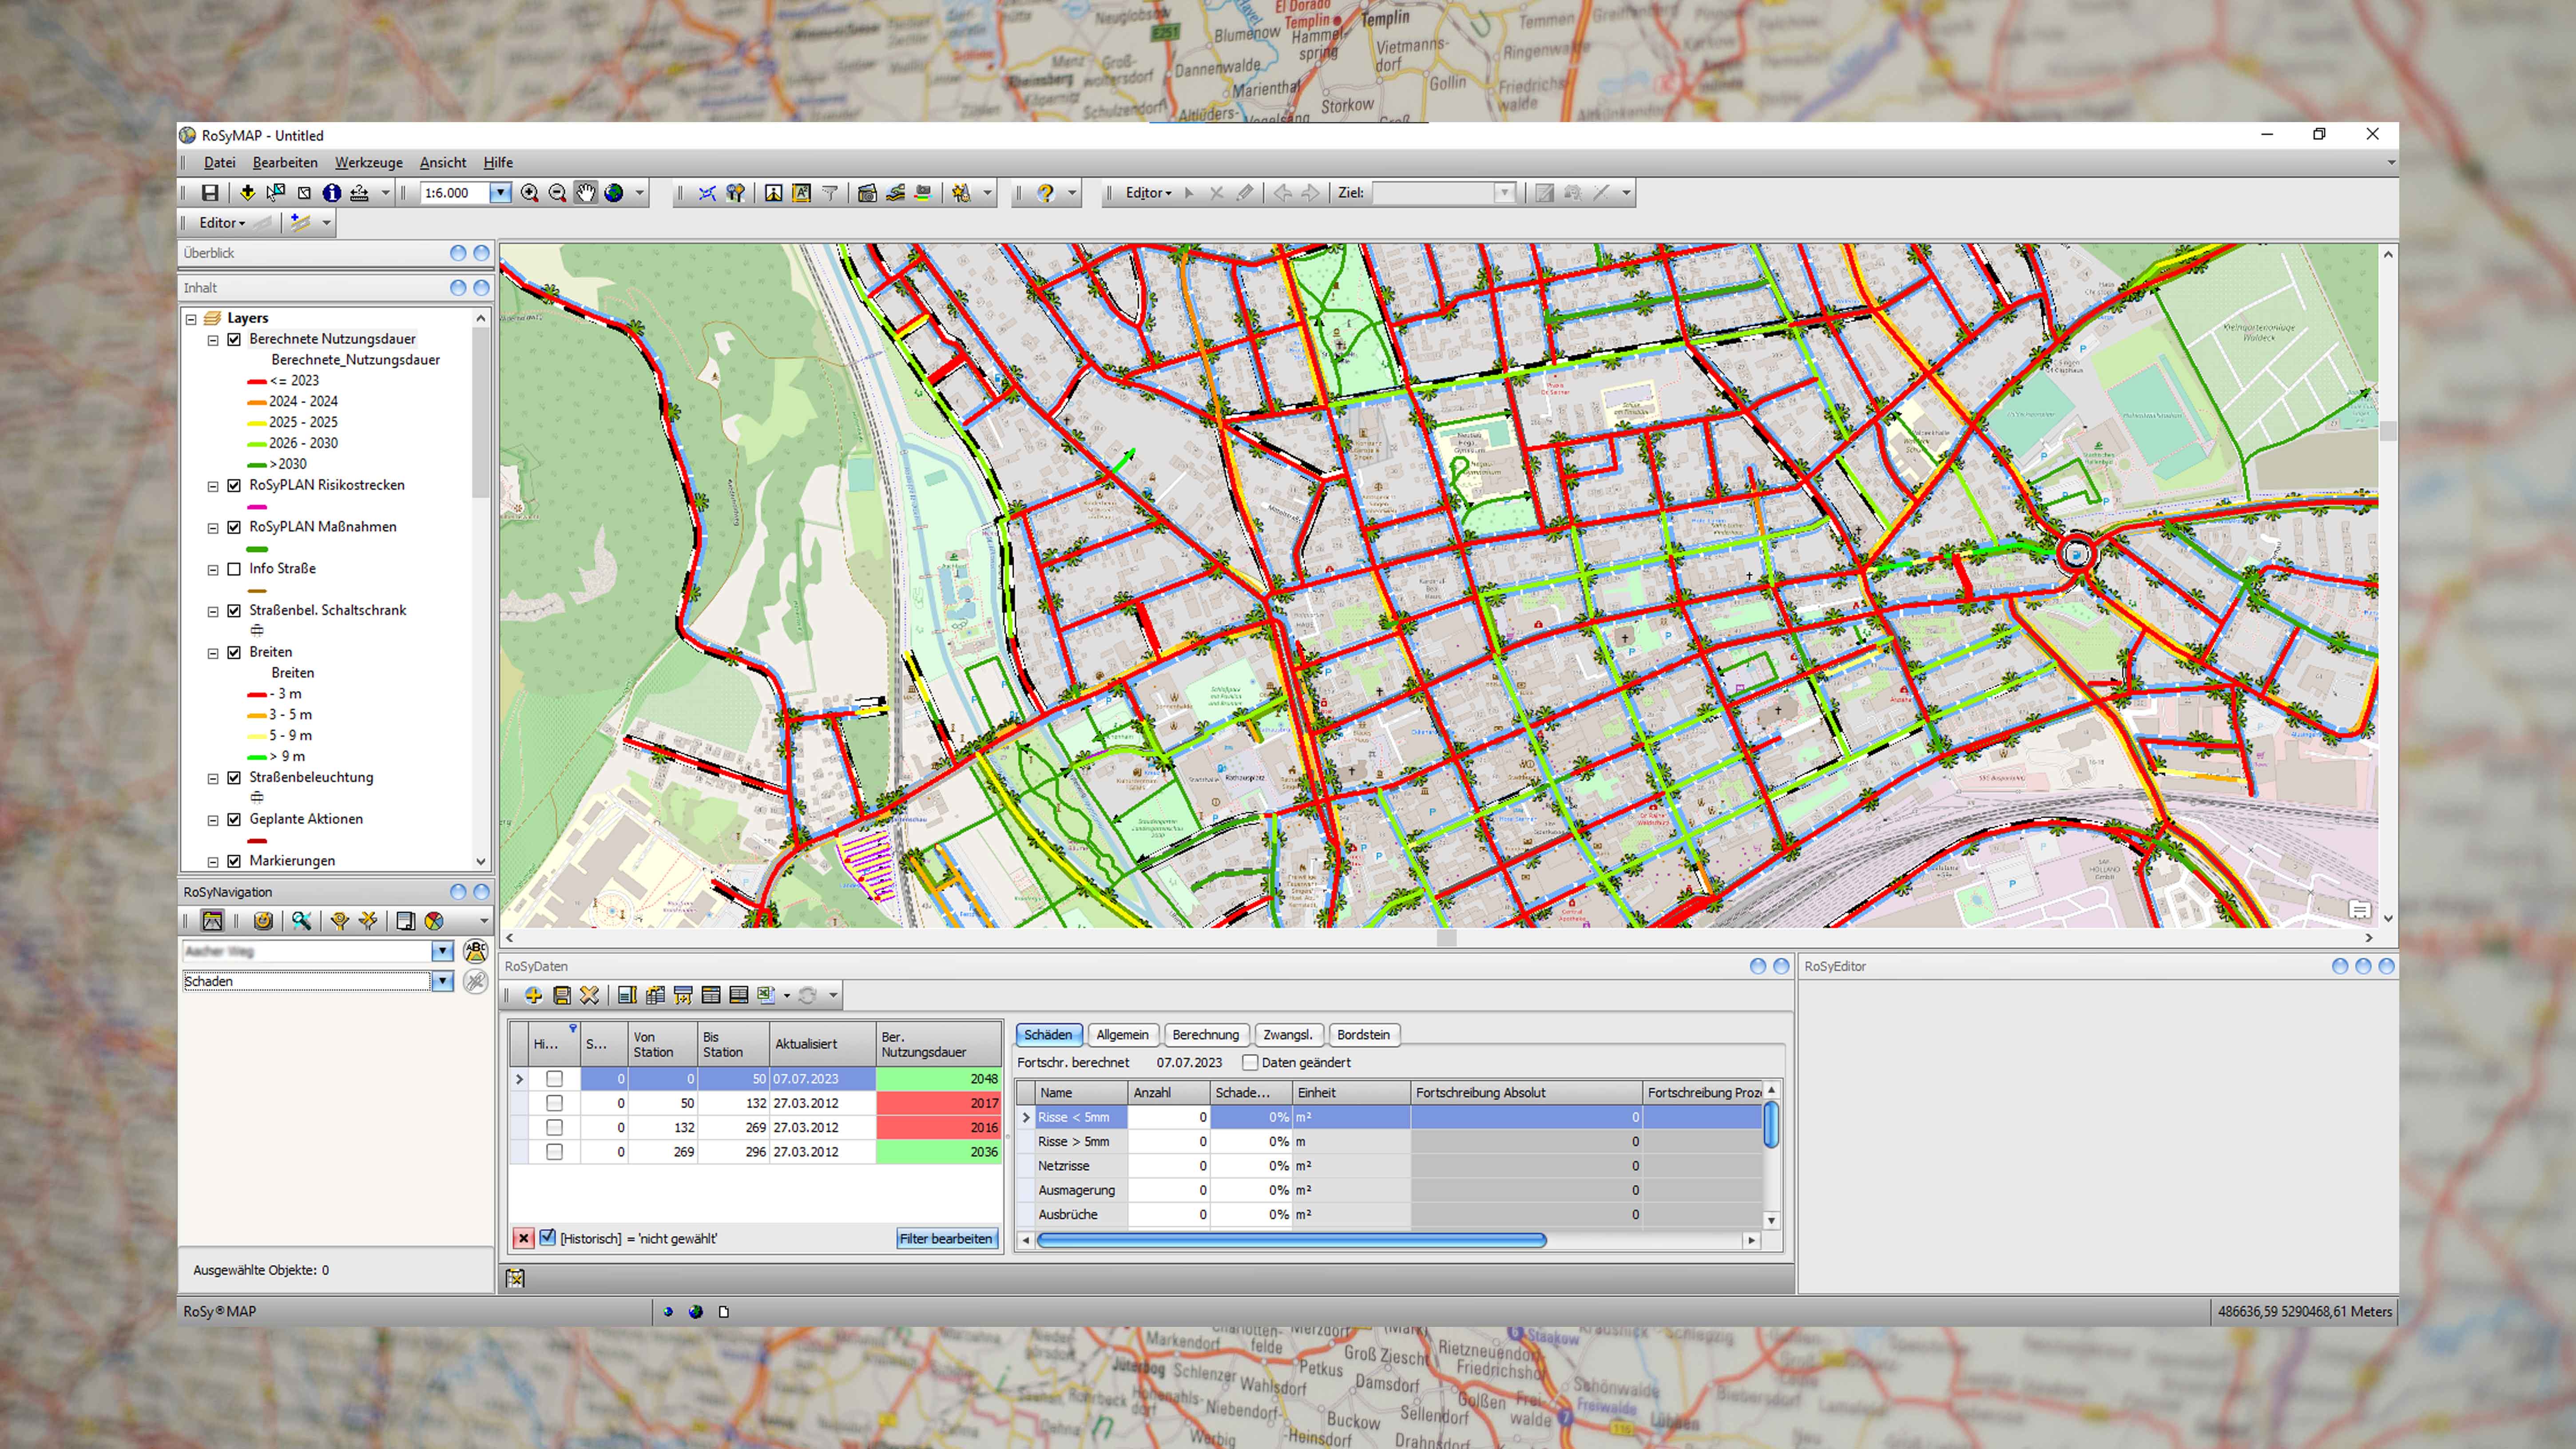Click the Zoom In magnifier tool
The image size is (2576, 1449).
click(x=529, y=193)
